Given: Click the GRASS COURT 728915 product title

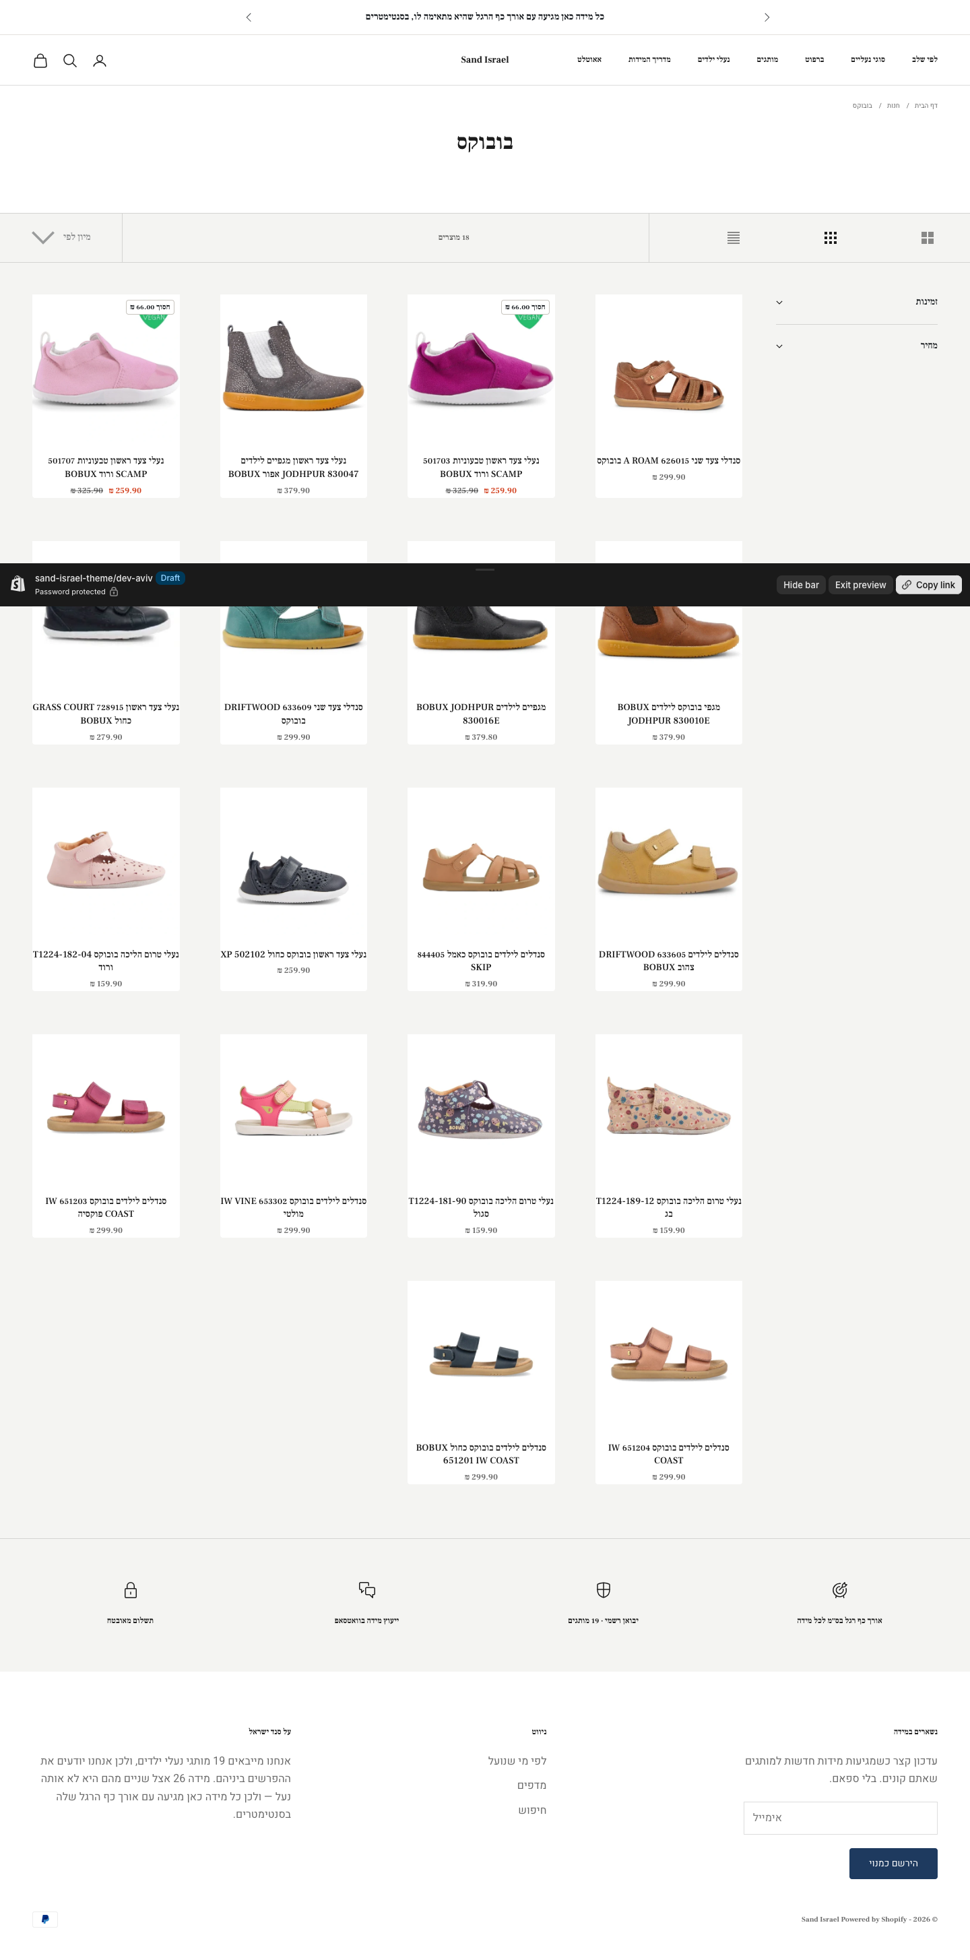Looking at the screenshot, I should 106,714.
